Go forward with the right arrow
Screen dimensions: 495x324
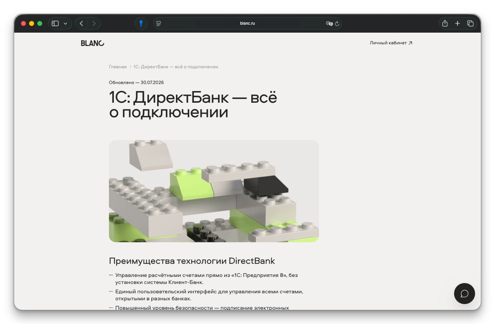pyautogui.click(x=94, y=23)
